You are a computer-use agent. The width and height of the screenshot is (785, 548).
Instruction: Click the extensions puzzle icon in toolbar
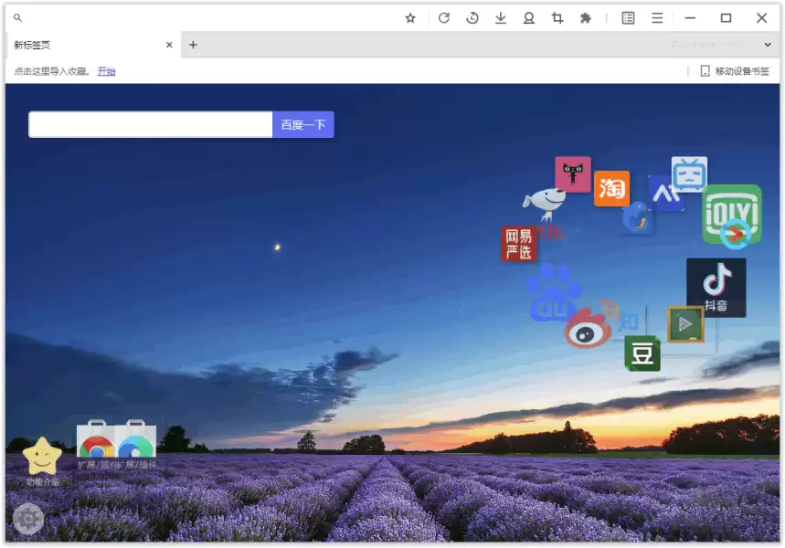coord(586,17)
